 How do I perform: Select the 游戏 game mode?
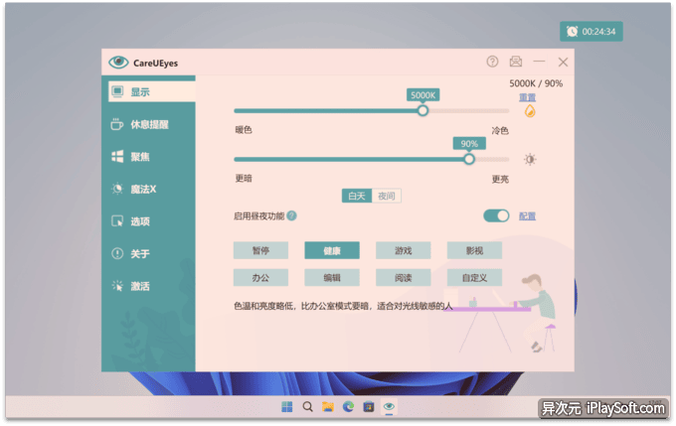403,250
